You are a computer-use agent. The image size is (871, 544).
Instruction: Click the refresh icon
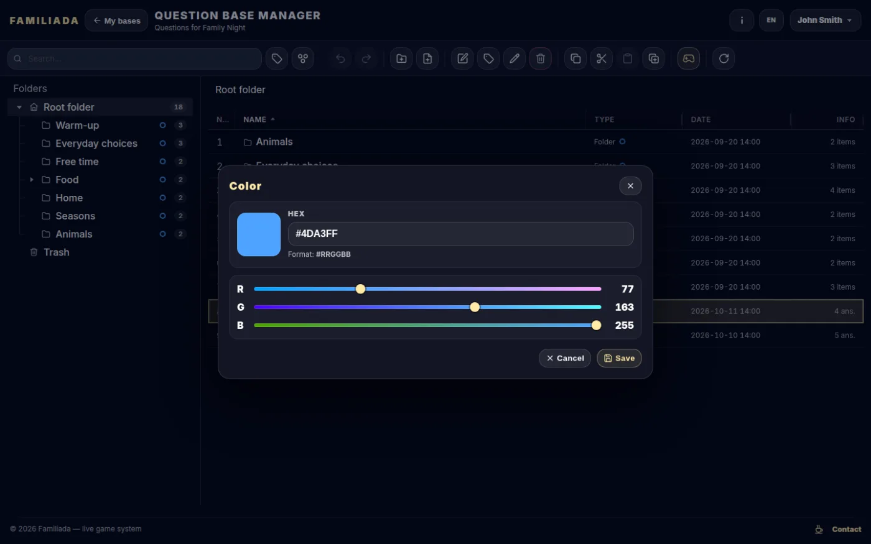724,58
